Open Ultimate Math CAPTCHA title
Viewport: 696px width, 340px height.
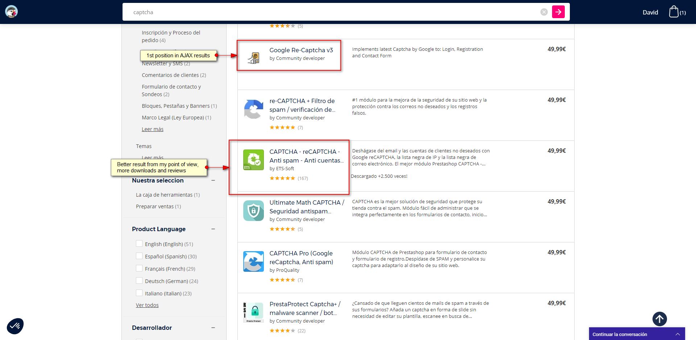(x=307, y=207)
